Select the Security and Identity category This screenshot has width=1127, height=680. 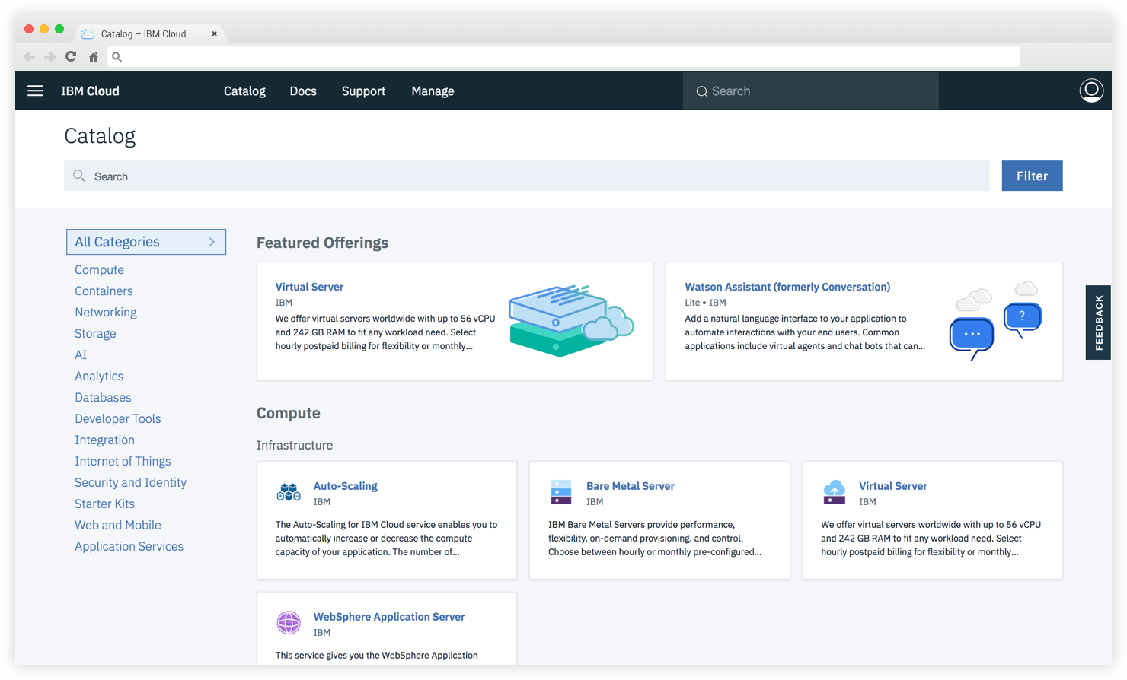130,482
